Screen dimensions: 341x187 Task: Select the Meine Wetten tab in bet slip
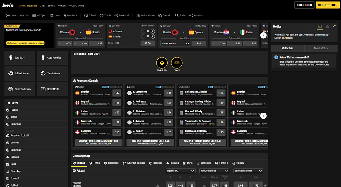(x=321, y=48)
